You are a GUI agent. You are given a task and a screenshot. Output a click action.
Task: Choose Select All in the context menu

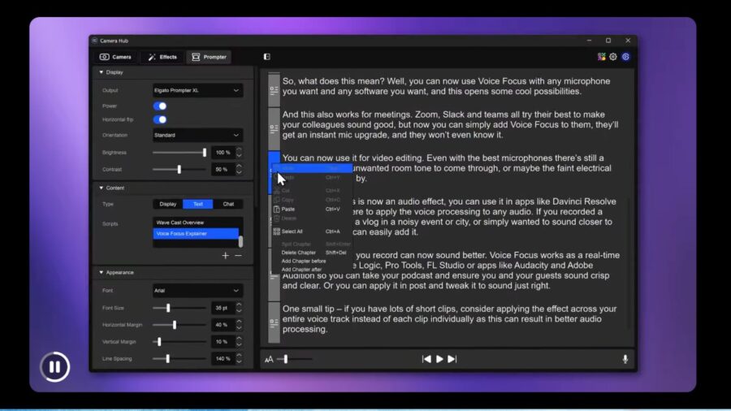click(292, 231)
